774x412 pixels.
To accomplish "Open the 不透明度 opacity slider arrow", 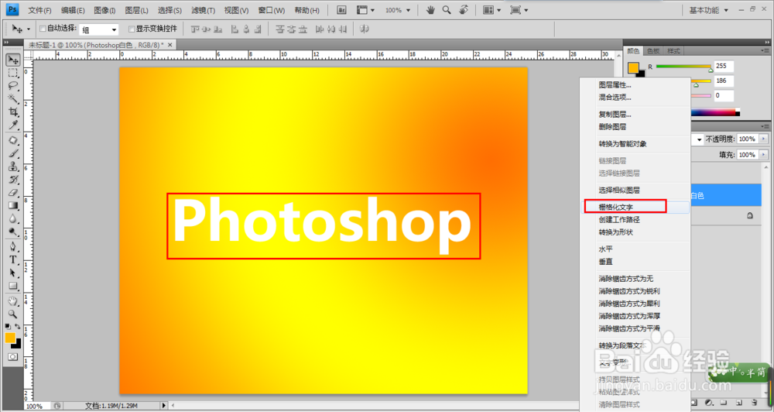I will [764, 139].
